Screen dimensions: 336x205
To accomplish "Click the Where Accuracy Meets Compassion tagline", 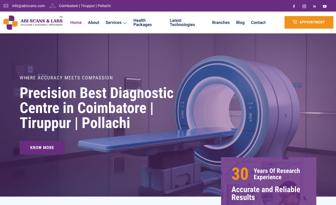I will click(66, 78).
